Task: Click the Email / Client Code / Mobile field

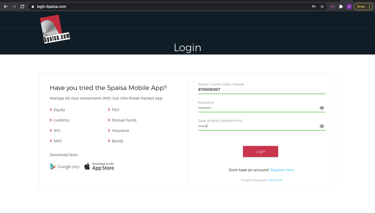Action: click(x=261, y=90)
